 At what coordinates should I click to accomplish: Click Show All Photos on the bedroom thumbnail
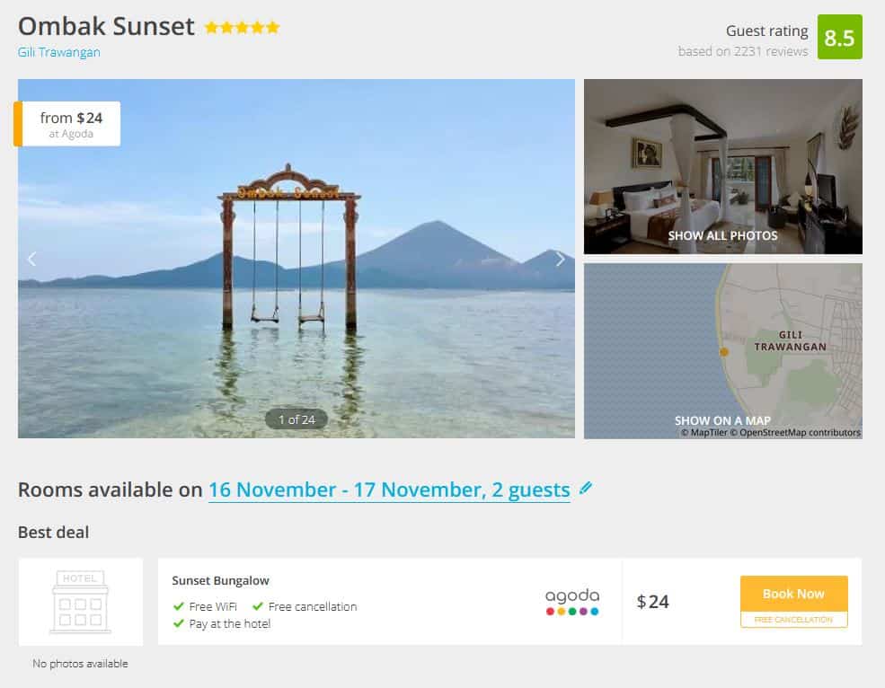point(722,236)
